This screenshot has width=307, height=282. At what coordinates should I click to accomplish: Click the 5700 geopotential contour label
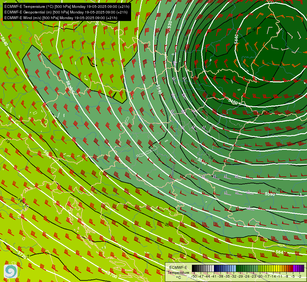[112, 274]
